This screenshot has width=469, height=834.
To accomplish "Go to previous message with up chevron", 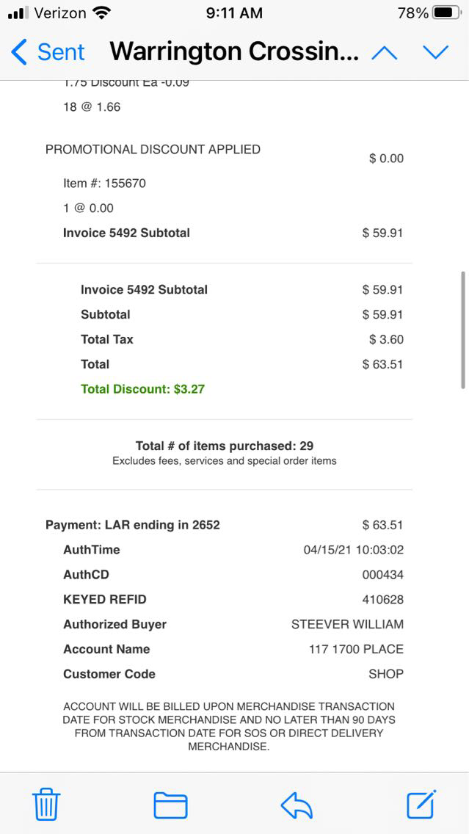I will tap(385, 52).
